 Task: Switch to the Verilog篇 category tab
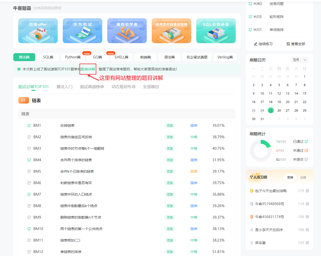[225, 57]
